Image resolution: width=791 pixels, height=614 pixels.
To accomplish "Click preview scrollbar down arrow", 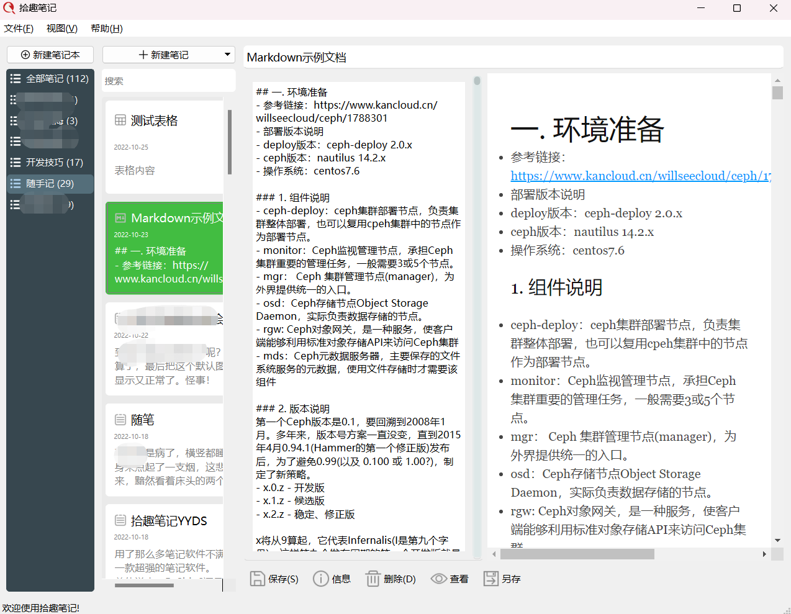I will pos(777,541).
